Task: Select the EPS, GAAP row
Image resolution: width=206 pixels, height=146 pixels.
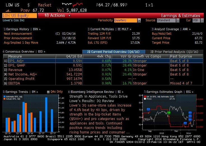Action: [103, 65]
